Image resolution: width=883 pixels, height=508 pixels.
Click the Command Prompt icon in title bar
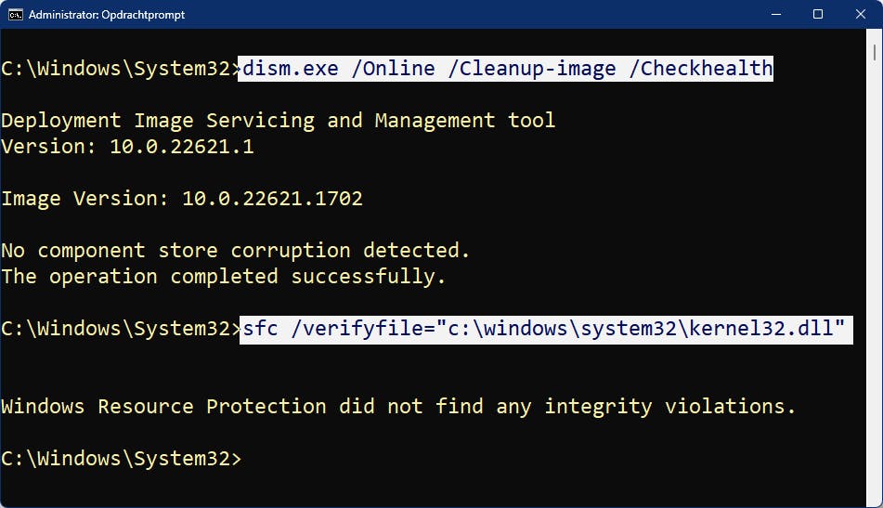pos(16,15)
